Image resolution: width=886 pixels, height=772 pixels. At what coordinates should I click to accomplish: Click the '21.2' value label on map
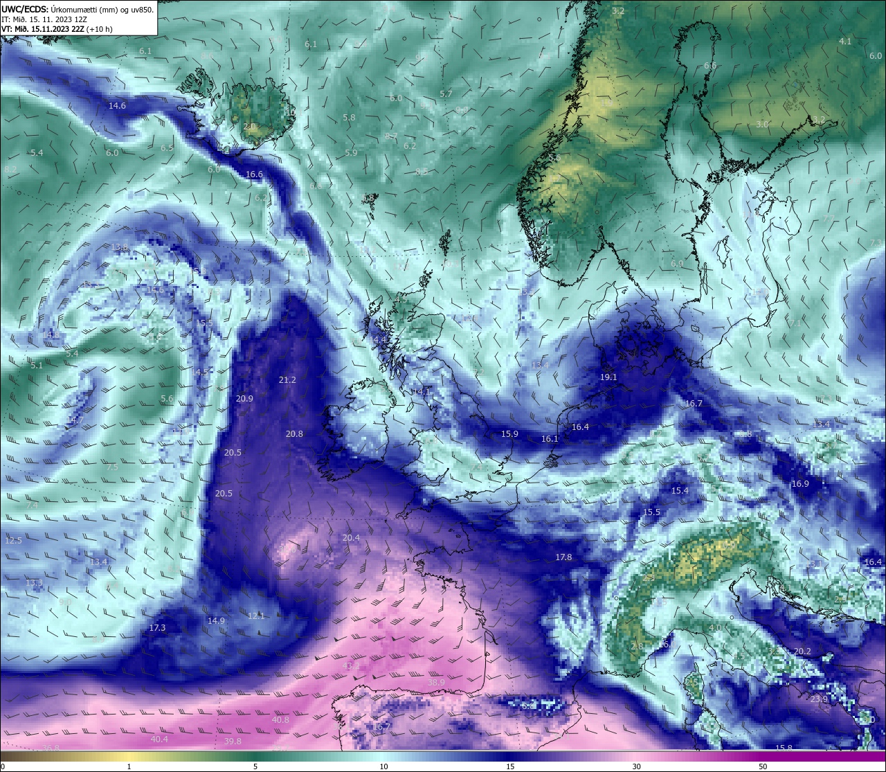[287, 380]
